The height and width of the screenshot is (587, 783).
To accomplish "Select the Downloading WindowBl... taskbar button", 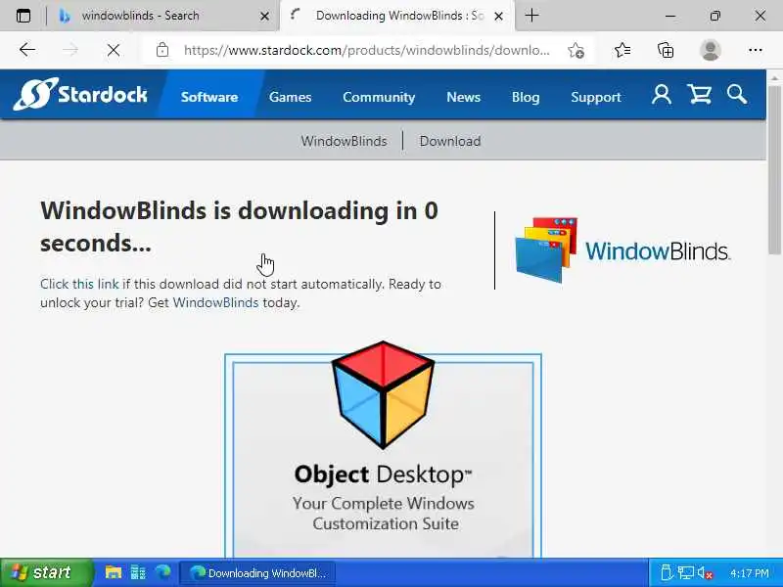I will (256, 573).
